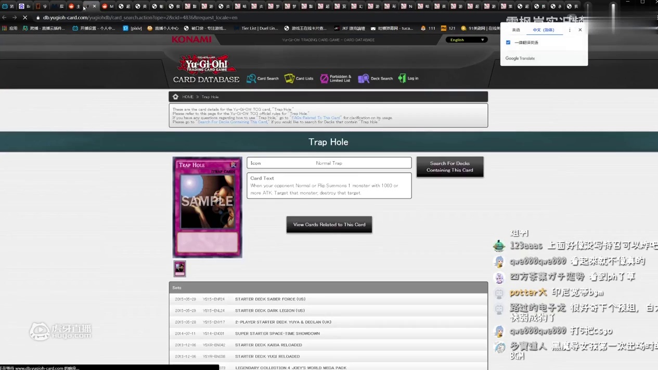Click HOME in the breadcrumb
Image resolution: width=658 pixels, height=370 pixels.
tap(188, 97)
